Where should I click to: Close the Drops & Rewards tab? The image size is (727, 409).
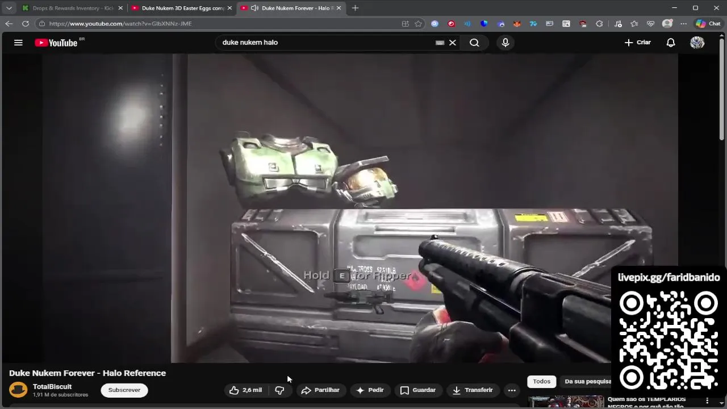(x=120, y=8)
